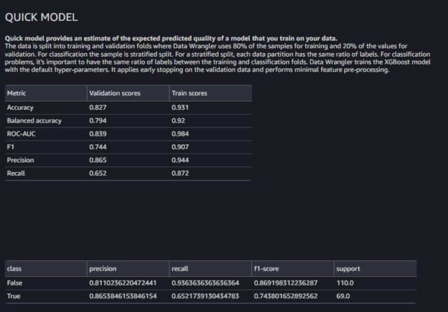448x312 pixels.
Task: Click the QUICK MODEL heading
Action: click(41, 17)
